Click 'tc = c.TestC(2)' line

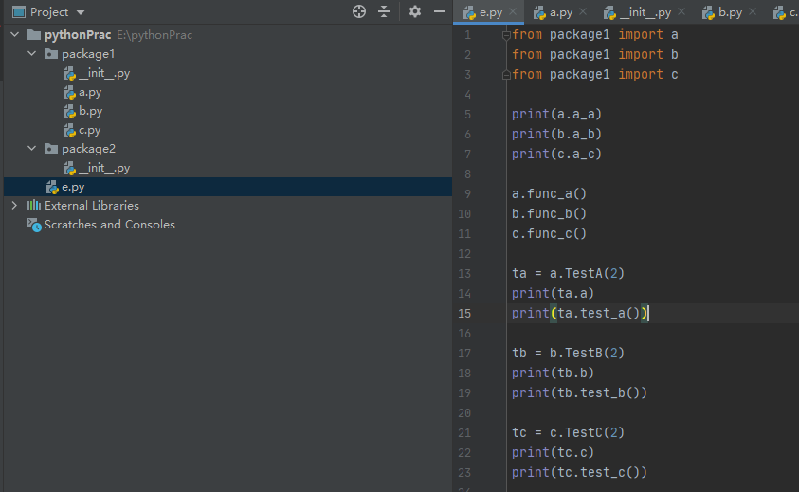pos(568,432)
